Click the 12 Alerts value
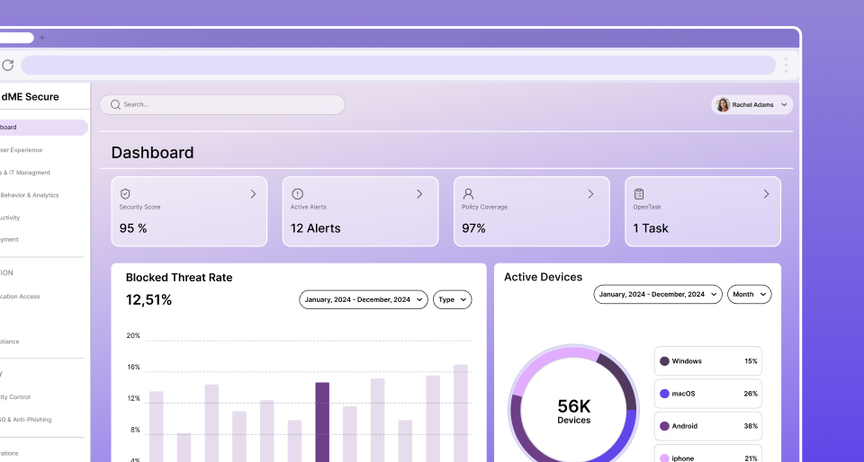Viewport: 864px width, 462px height. (316, 228)
